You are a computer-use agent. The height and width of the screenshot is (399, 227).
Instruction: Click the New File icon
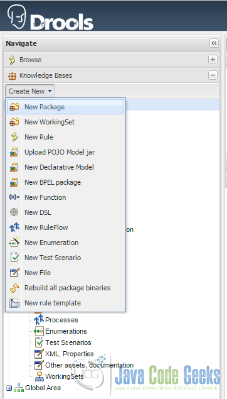(x=14, y=273)
